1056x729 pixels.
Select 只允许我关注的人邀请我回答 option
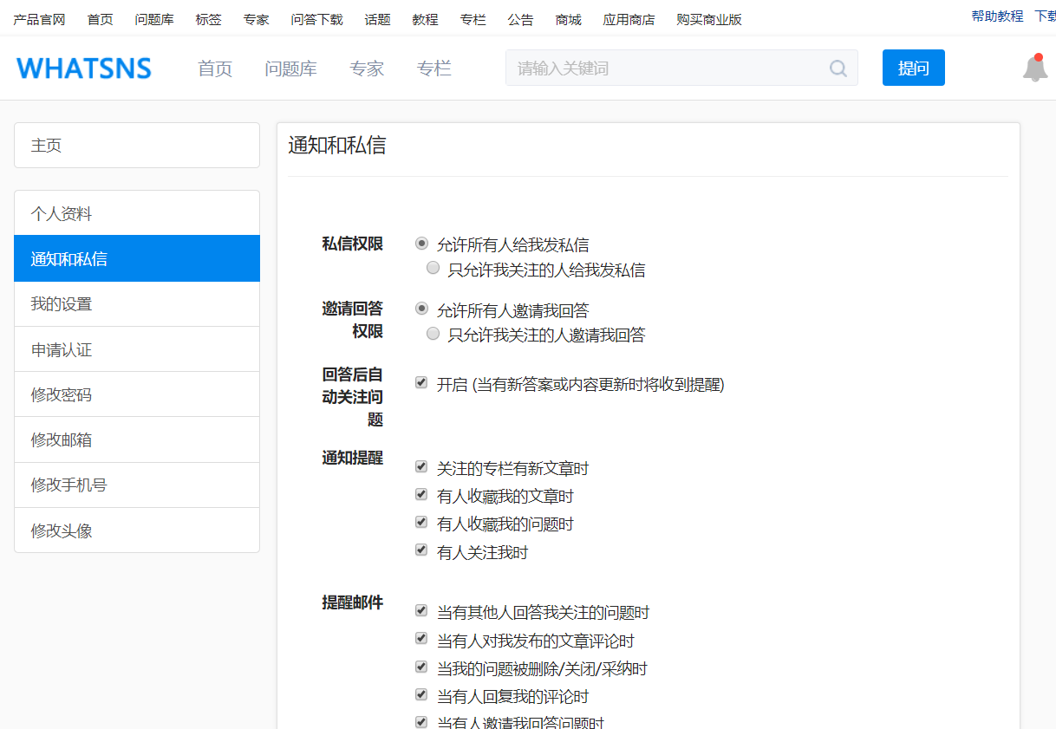coord(433,333)
